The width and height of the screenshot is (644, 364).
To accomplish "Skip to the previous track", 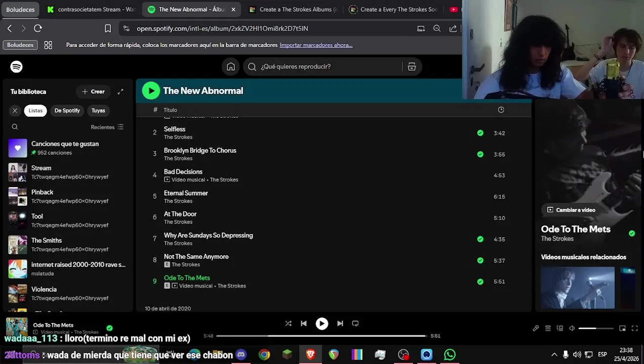I will (x=304, y=324).
